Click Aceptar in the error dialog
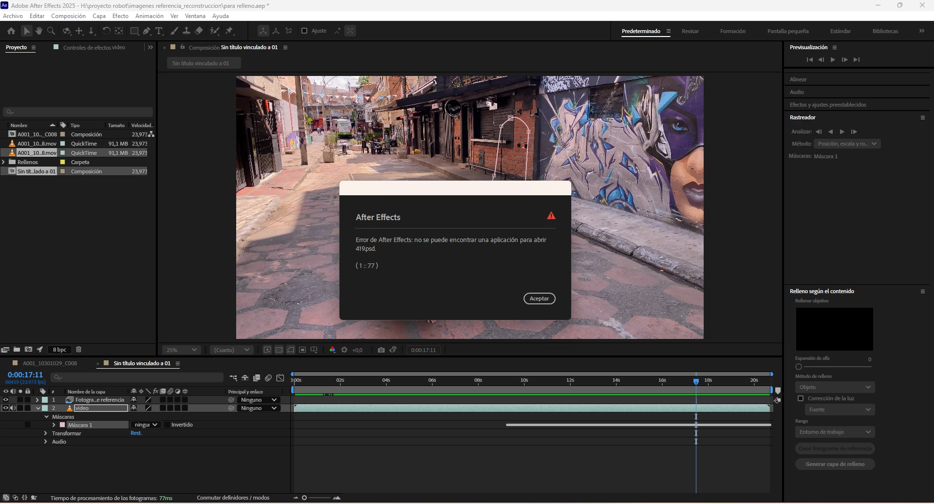This screenshot has width=934, height=504. tap(539, 299)
